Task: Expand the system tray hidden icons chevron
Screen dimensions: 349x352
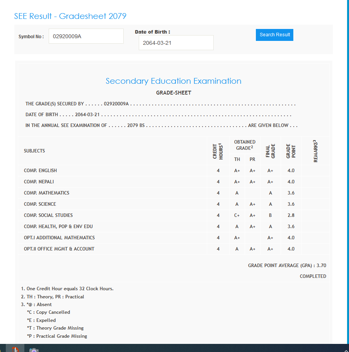Action: point(346,349)
